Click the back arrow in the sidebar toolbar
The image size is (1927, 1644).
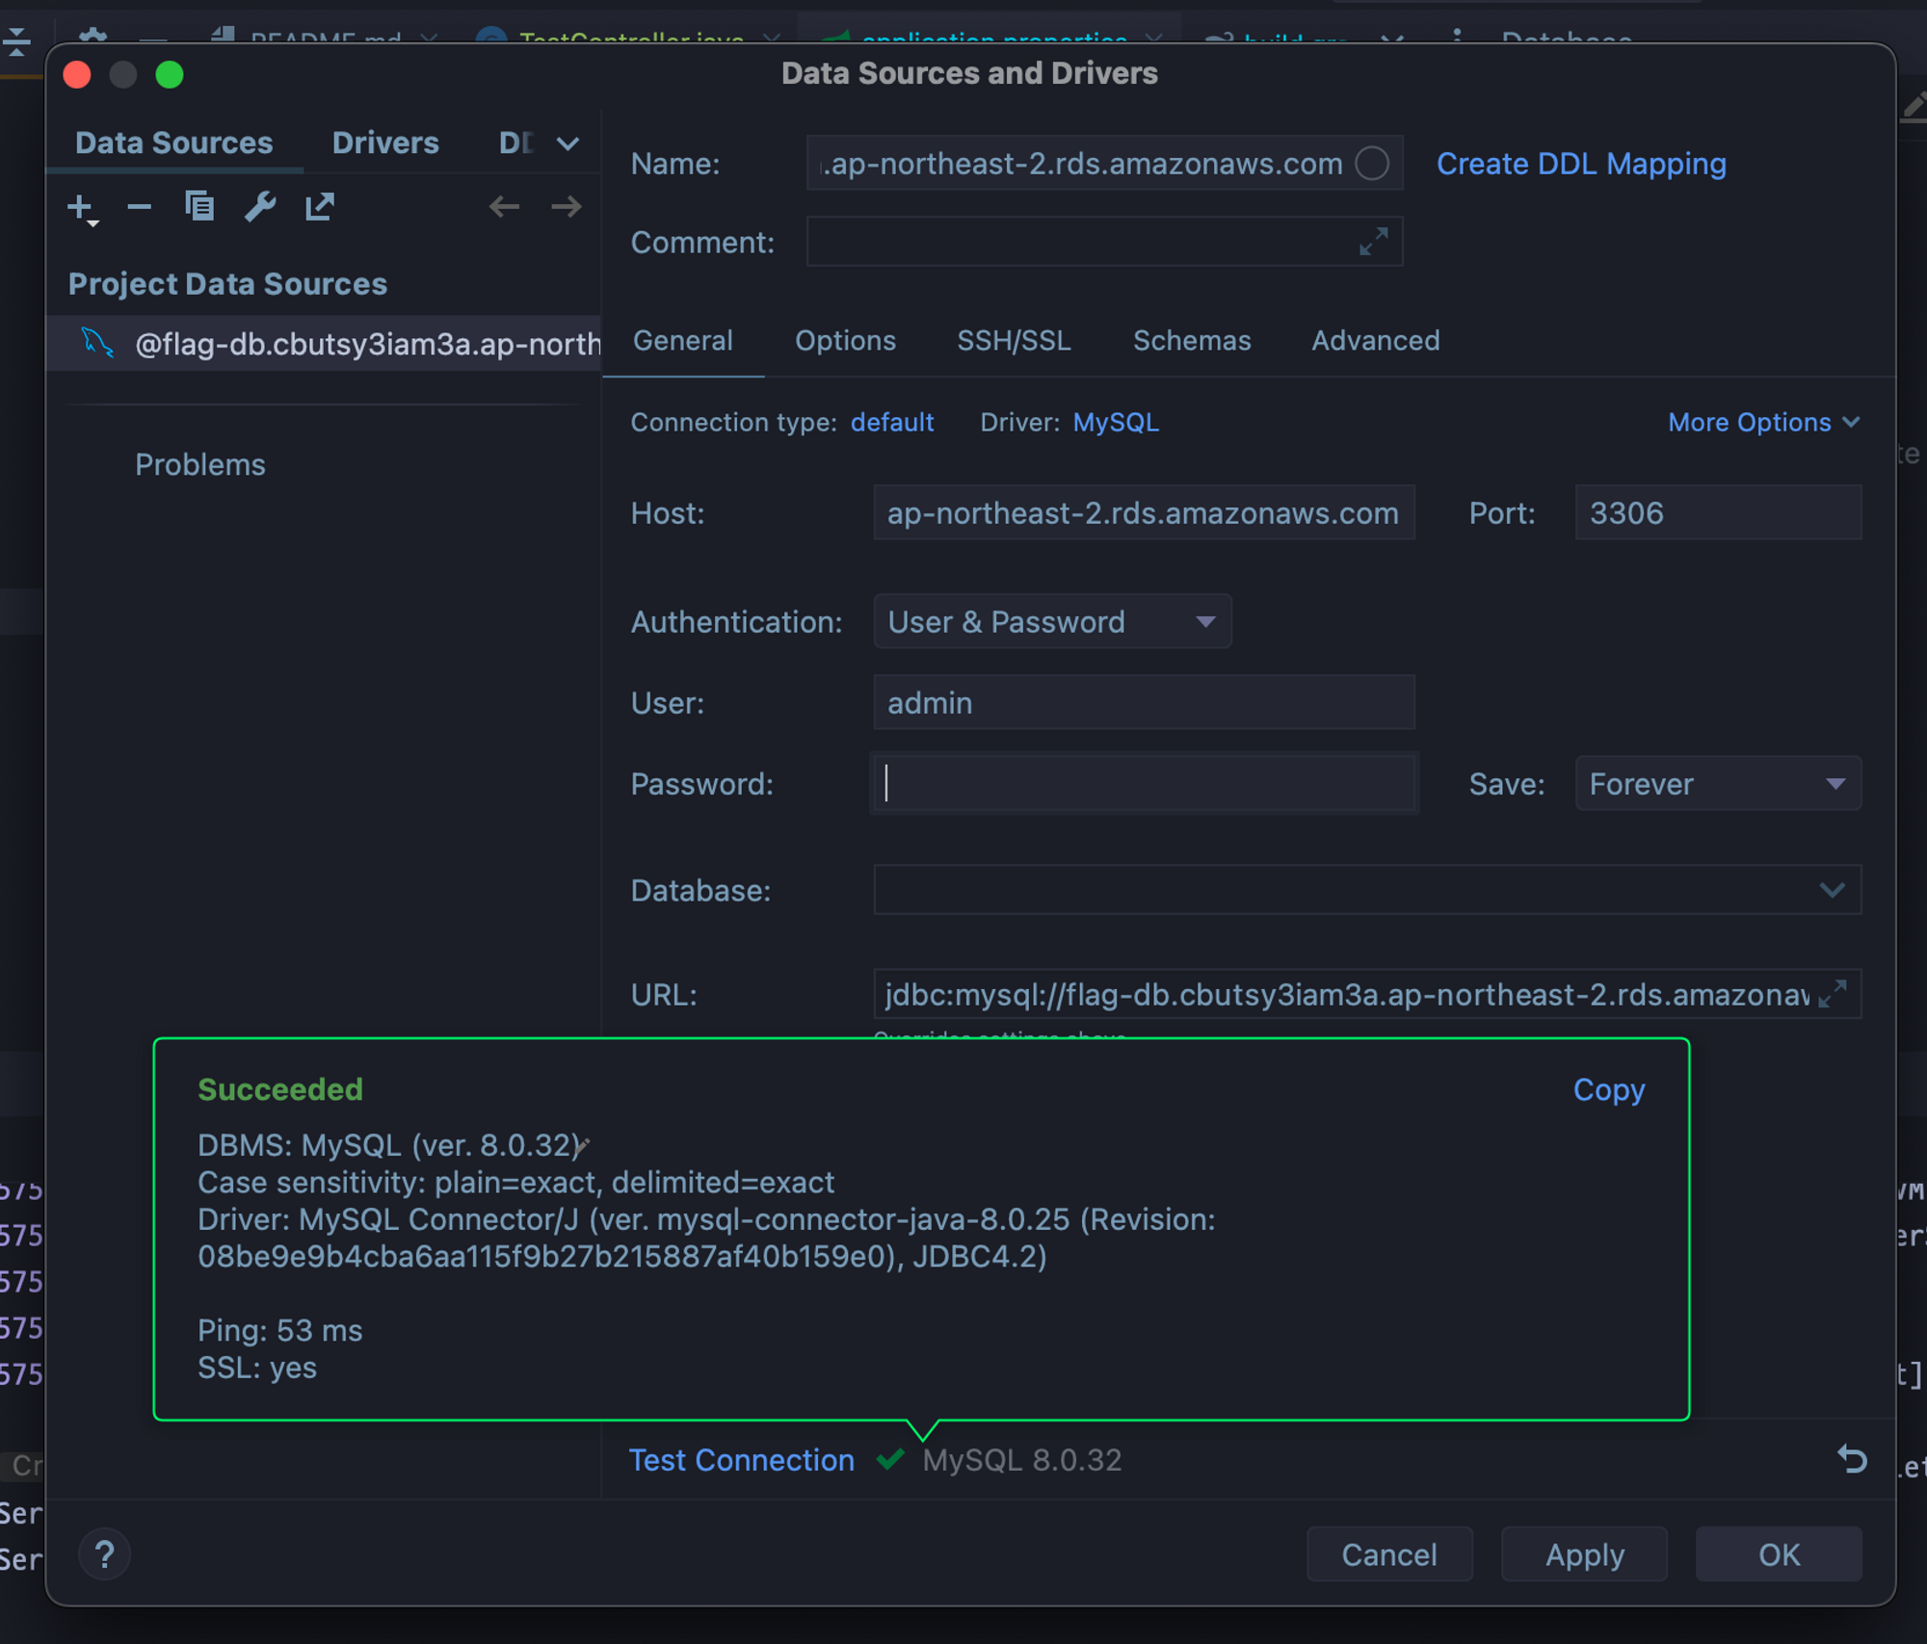point(504,207)
